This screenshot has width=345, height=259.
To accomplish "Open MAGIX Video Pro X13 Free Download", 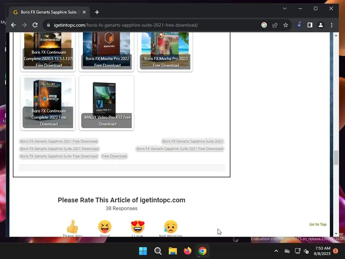I will point(106,103).
